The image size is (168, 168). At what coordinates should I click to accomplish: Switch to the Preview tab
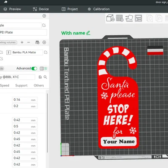click(12, 9)
